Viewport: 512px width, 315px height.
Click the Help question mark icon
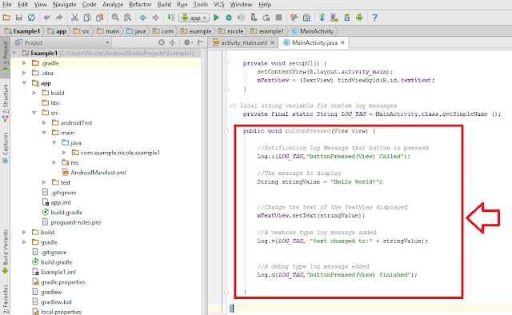(374, 18)
